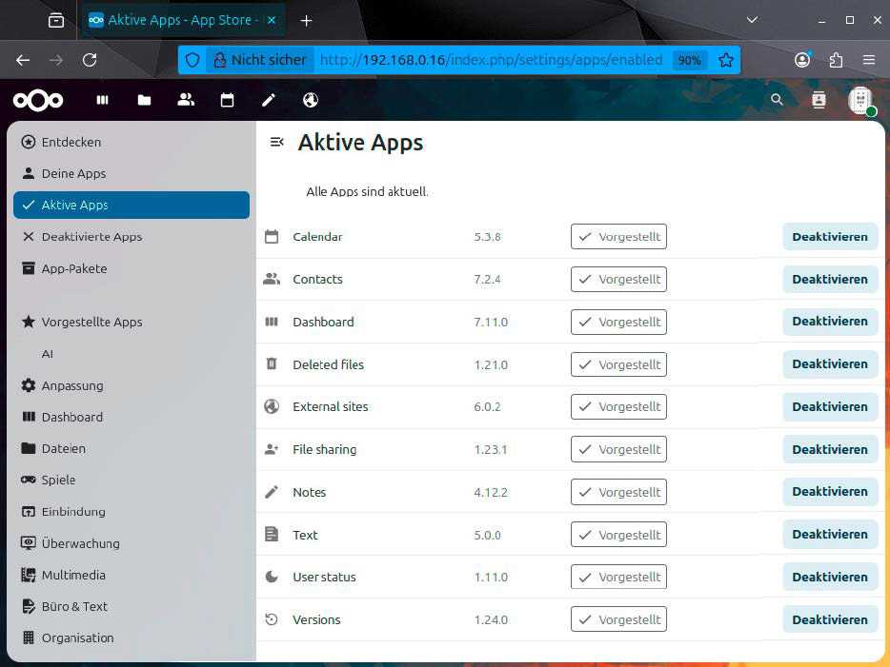Open the Organisation category
Screen dimensions: 890x667
[131, 638]
